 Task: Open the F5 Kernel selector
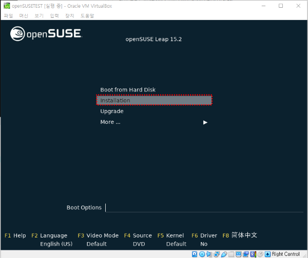point(170,235)
